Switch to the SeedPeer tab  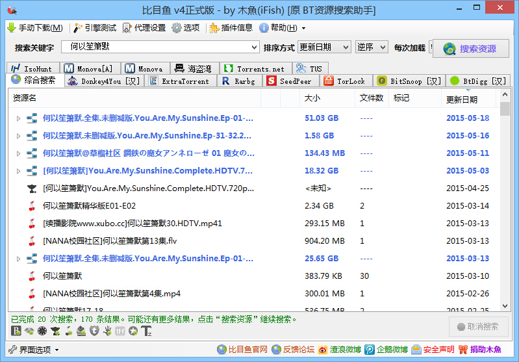tap(291, 81)
